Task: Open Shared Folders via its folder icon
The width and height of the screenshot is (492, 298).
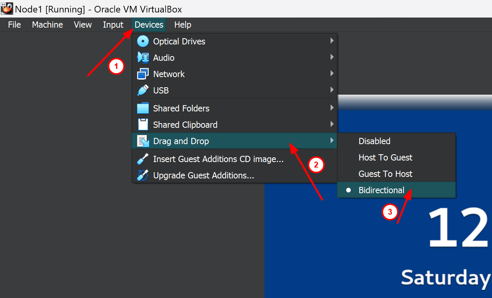Action: pos(143,108)
